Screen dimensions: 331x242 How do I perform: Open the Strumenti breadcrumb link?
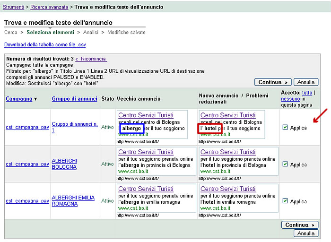click(x=14, y=7)
